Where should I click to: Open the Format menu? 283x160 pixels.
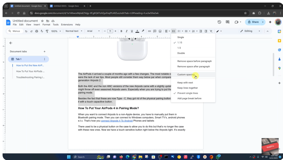46,25
